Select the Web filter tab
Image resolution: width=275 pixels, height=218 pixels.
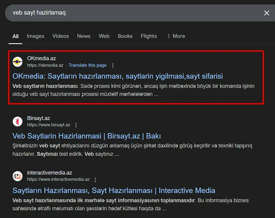tap(104, 36)
